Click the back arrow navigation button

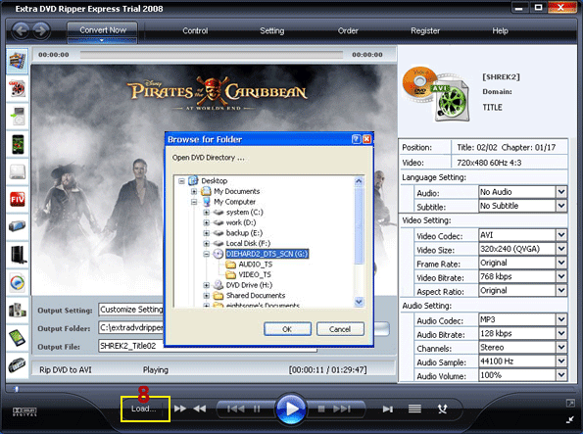pyautogui.click(x=21, y=30)
